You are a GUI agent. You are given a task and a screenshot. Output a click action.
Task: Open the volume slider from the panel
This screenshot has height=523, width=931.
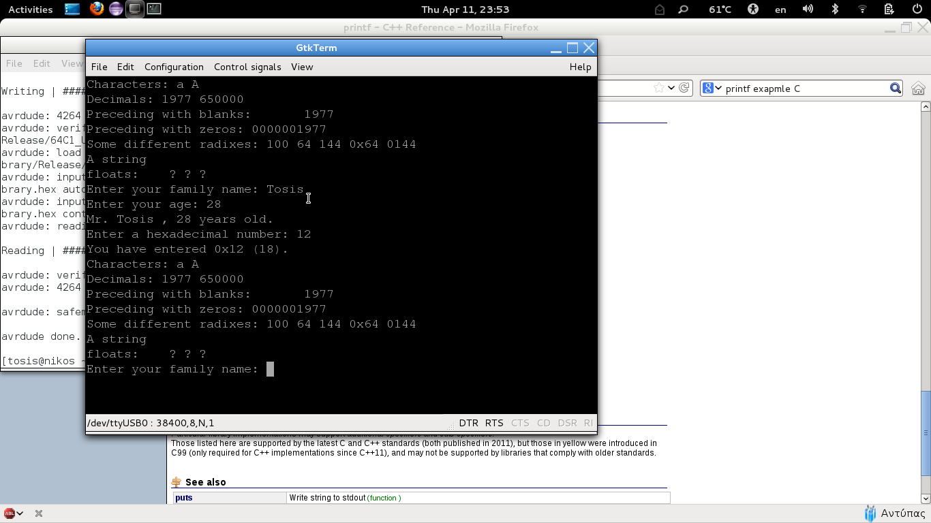click(x=808, y=10)
